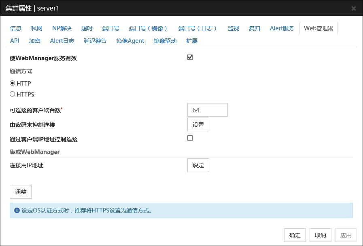
Task: Go to the NP解决 tab
Action: click(x=62, y=28)
